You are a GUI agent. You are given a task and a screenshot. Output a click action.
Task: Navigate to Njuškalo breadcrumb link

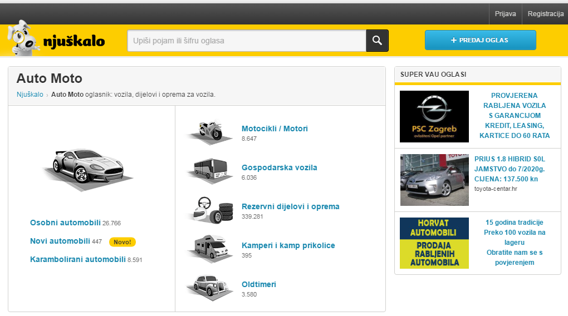pos(30,95)
